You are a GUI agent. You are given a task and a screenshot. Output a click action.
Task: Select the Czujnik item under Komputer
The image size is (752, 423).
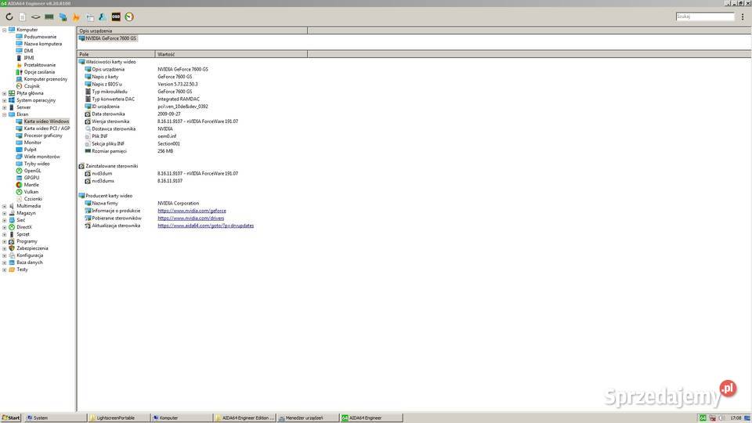click(31, 86)
